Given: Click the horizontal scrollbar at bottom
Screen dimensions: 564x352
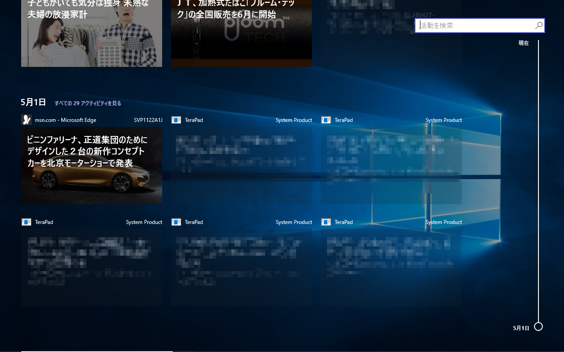Looking at the screenshot, I should (x=97, y=351).
